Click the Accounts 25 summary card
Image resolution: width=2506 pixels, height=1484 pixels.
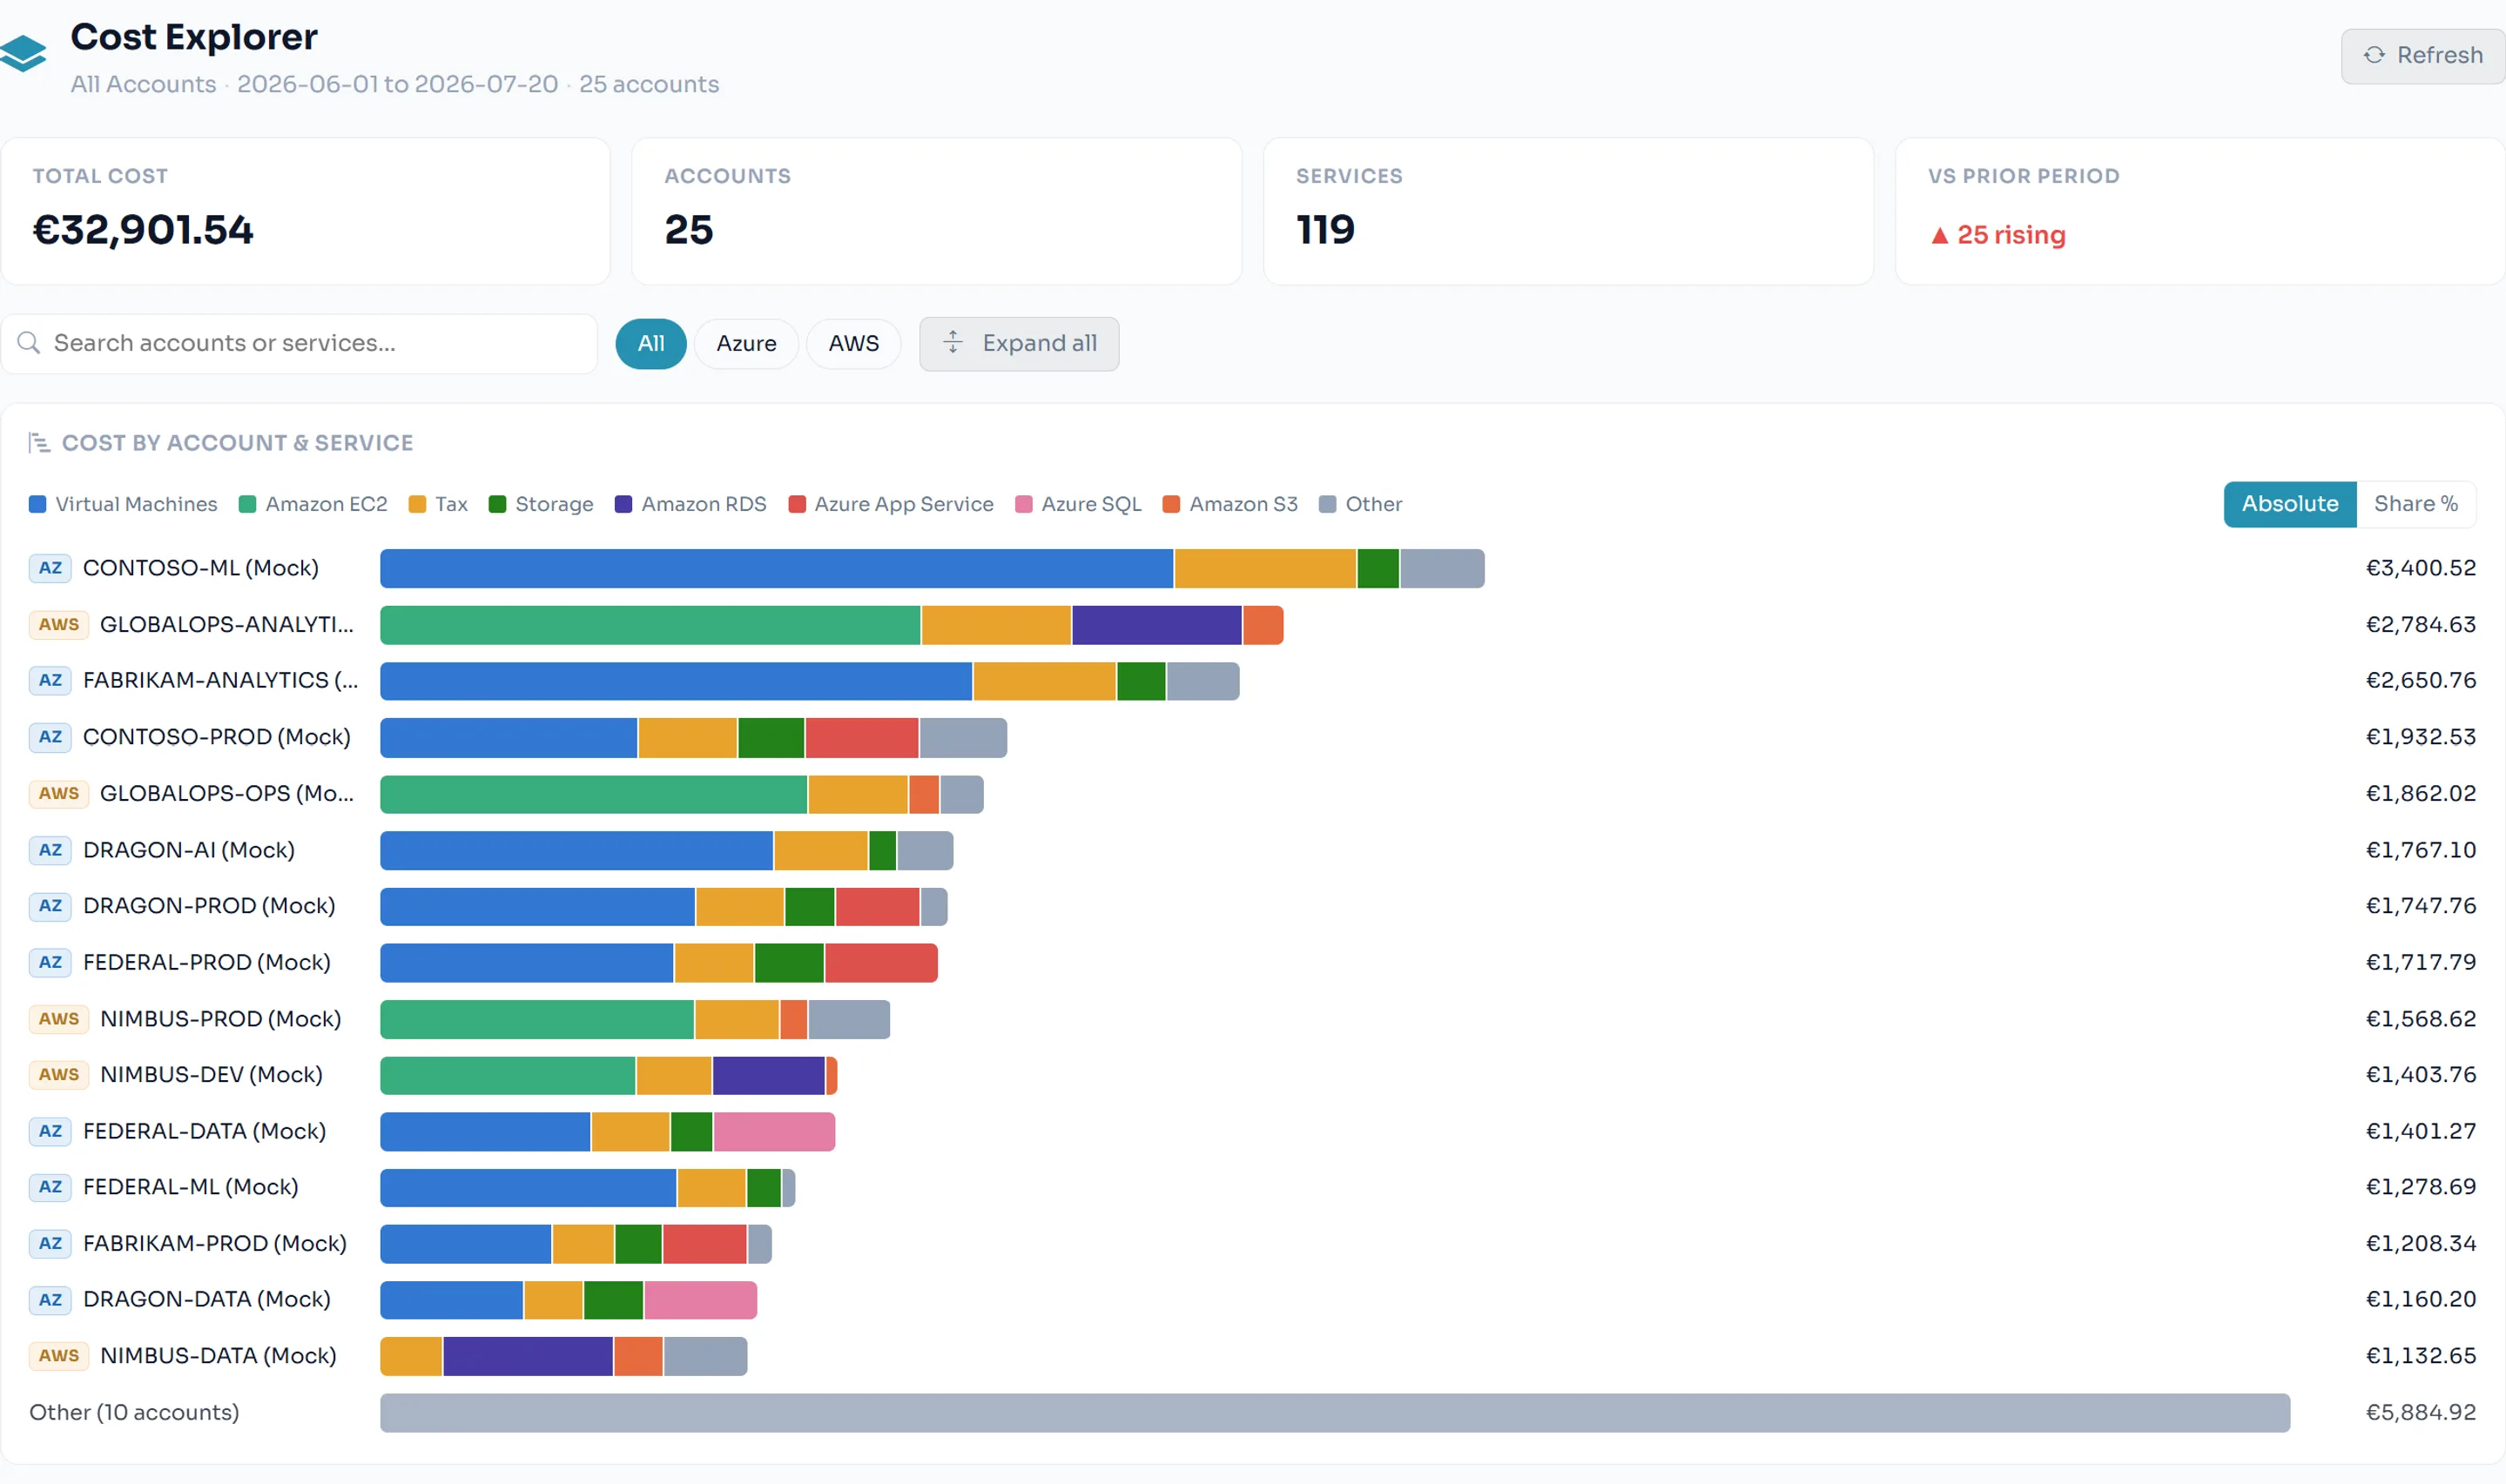coord(938,211)
